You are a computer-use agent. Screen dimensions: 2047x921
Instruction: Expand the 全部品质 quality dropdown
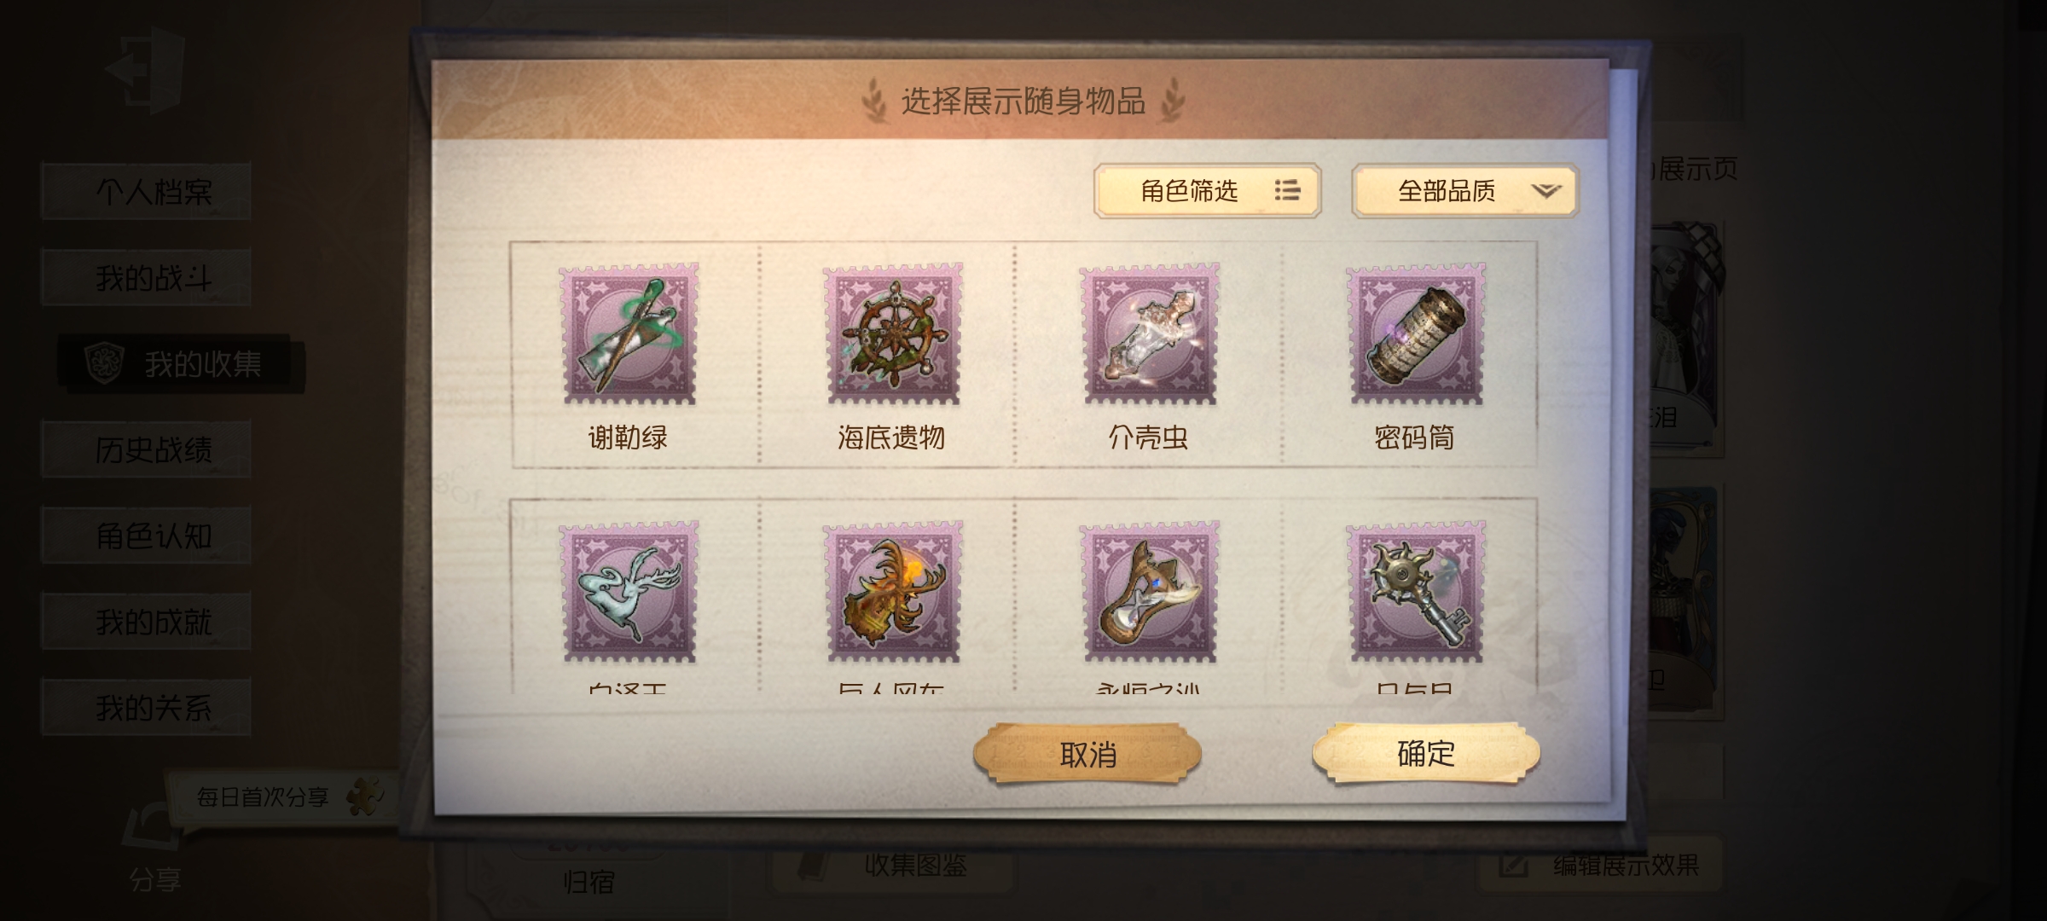pyautogui.click(x=1465, y=190)
